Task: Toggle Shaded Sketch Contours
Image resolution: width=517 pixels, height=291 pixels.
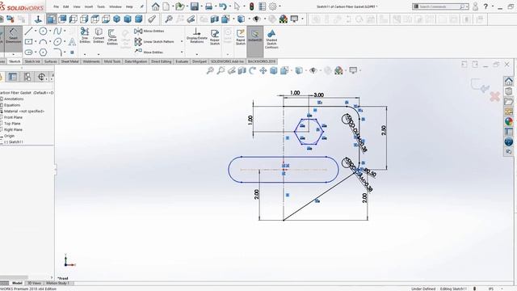Action: pyautogui.click(x=271, y=39)
